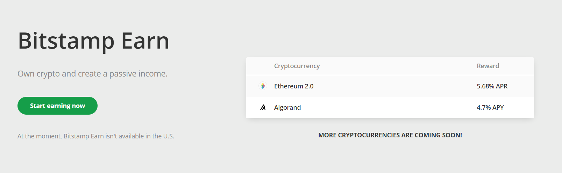
Task: Select the Algorand logo icon
Action: pyautogui.click(x=263, y=107)
